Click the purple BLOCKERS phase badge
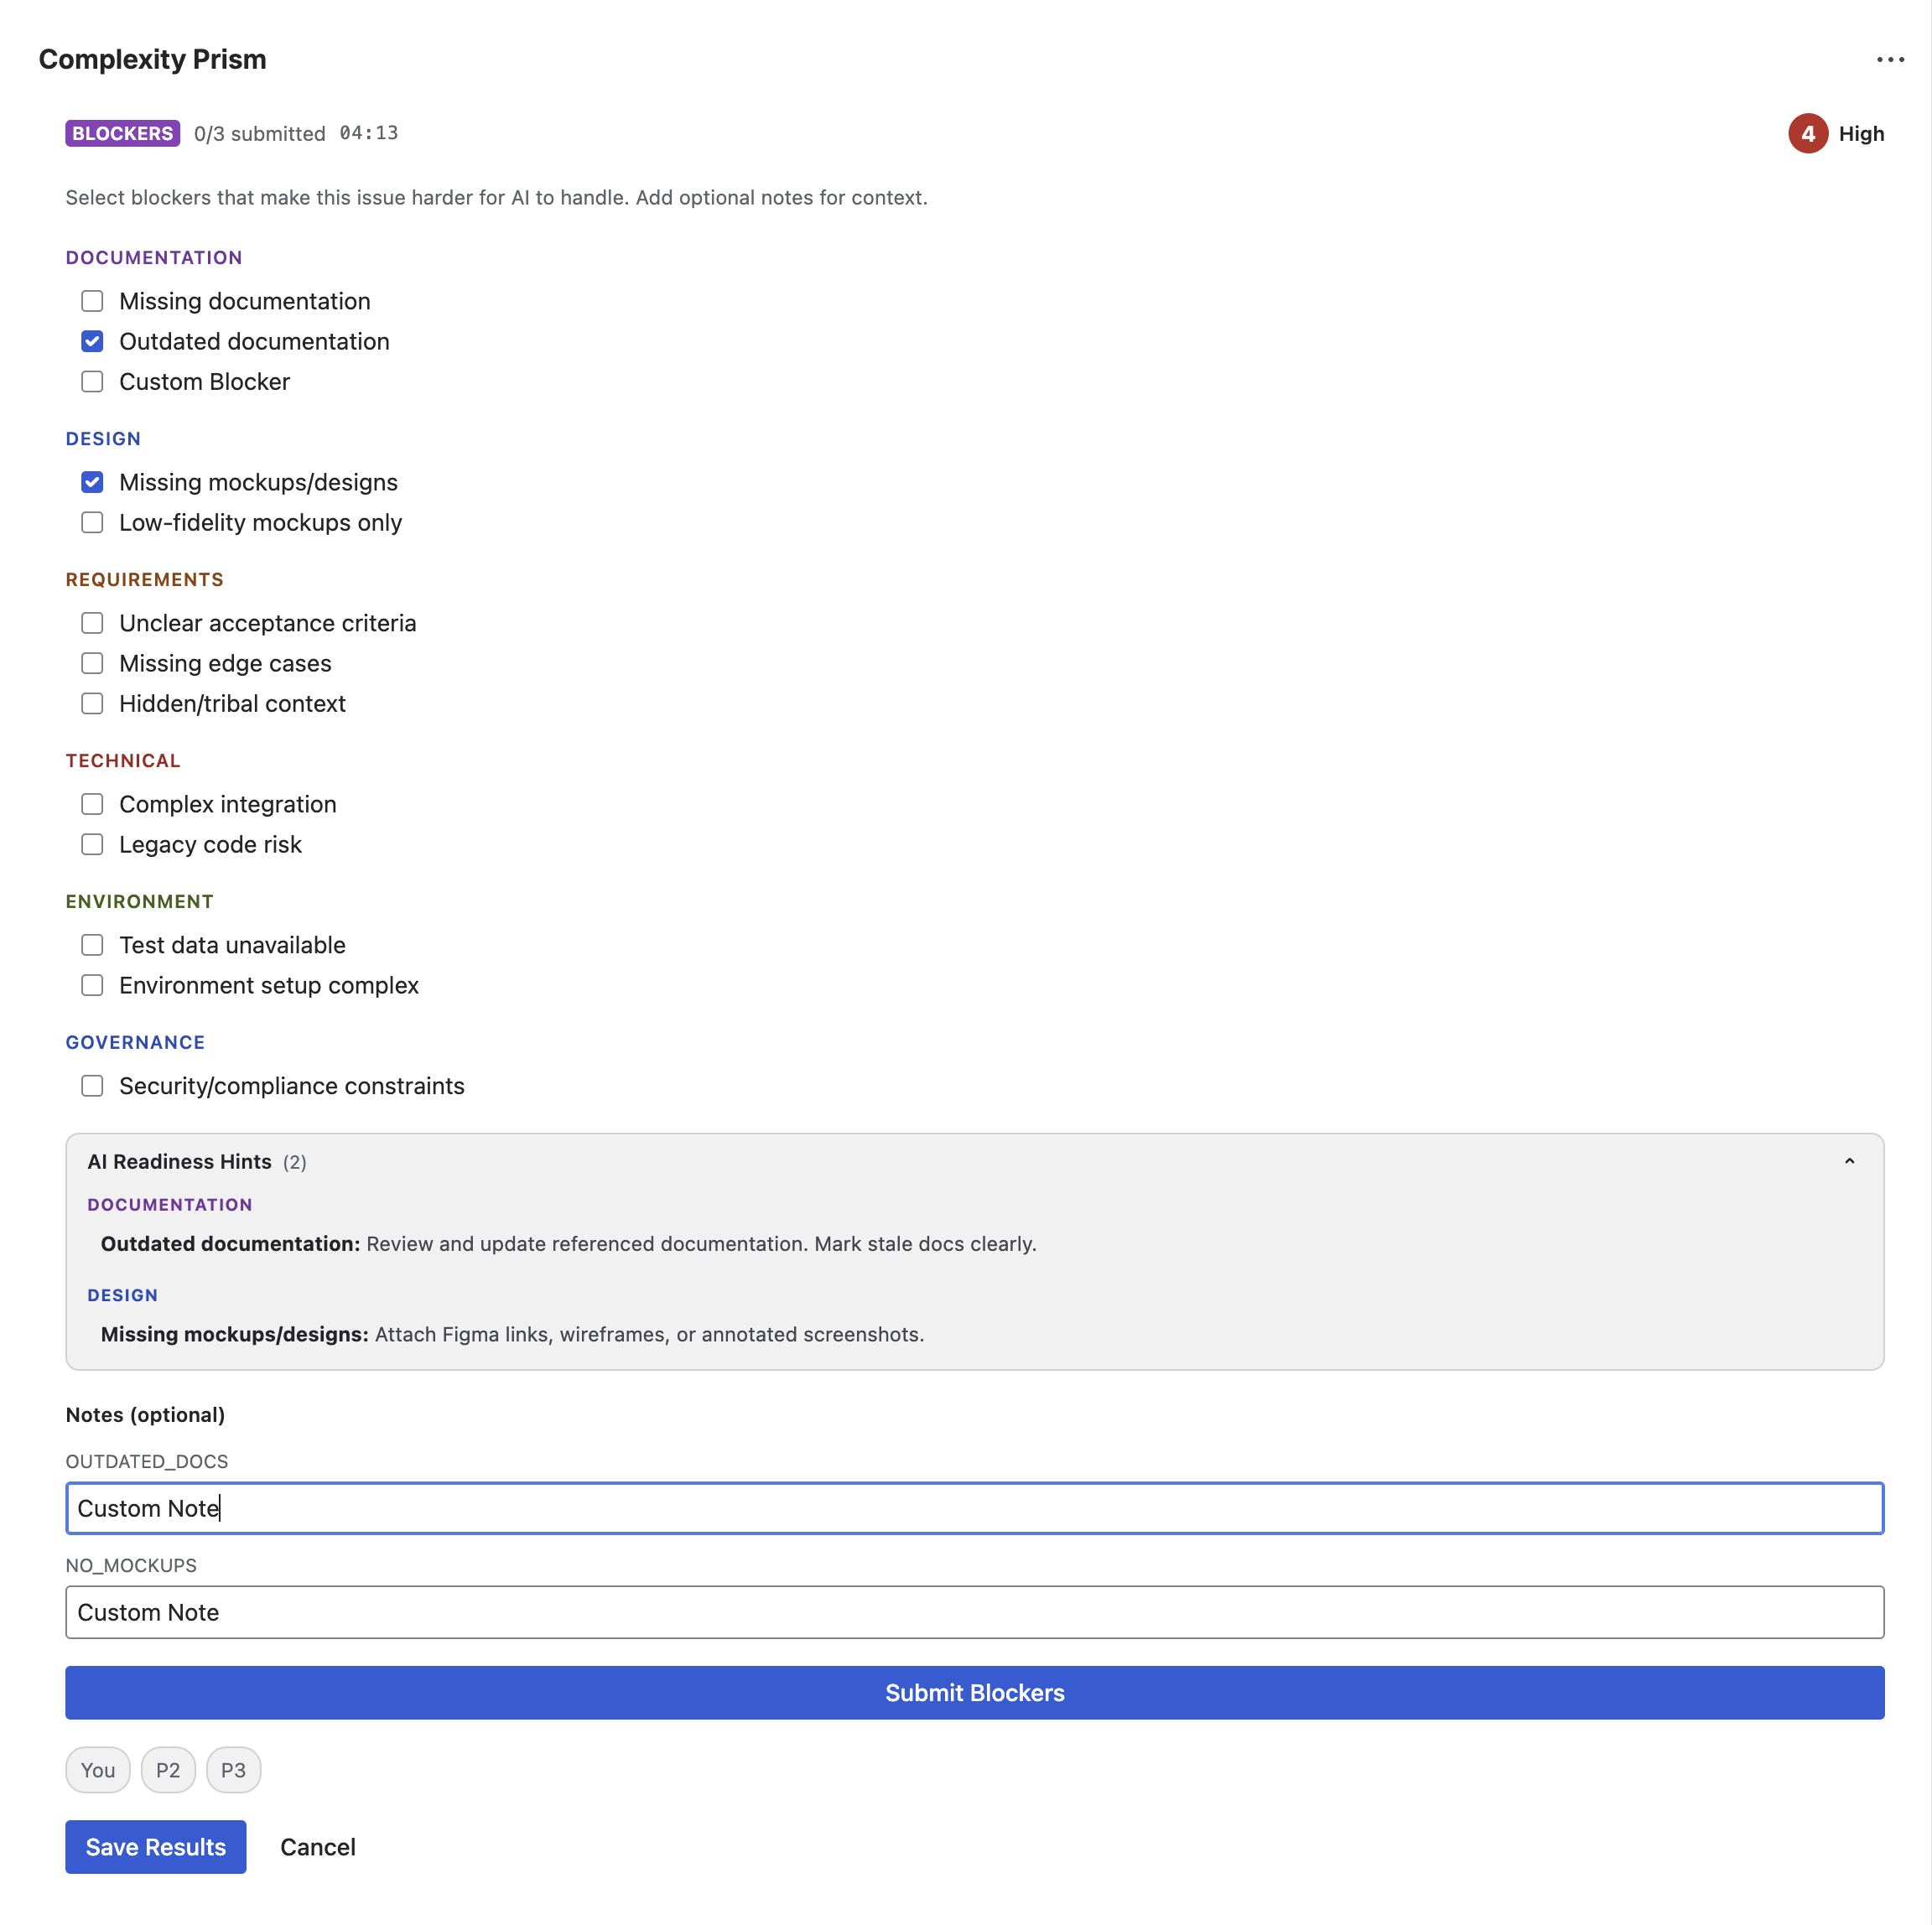1932x1925 pixels. tap(122, 134)
